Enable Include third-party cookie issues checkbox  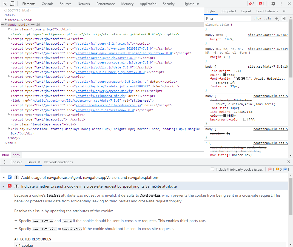(x=212, y=169)
